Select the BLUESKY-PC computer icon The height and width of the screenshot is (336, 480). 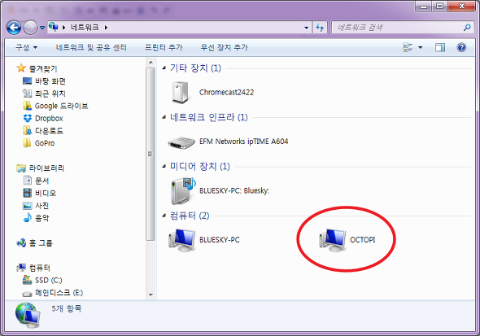pos(182,240)
